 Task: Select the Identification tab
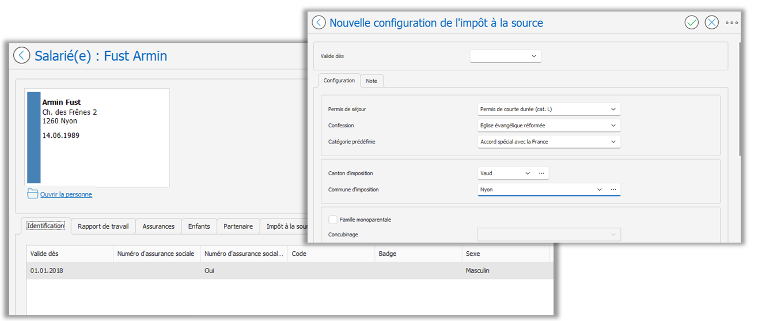[x=46, y=226]
